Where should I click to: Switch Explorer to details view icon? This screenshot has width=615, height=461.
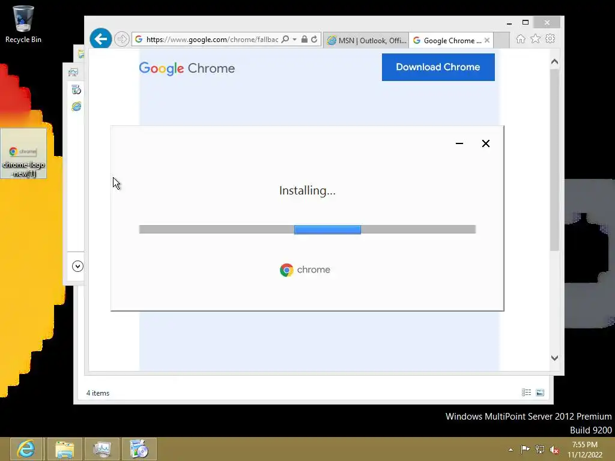(x=526, y=393)
